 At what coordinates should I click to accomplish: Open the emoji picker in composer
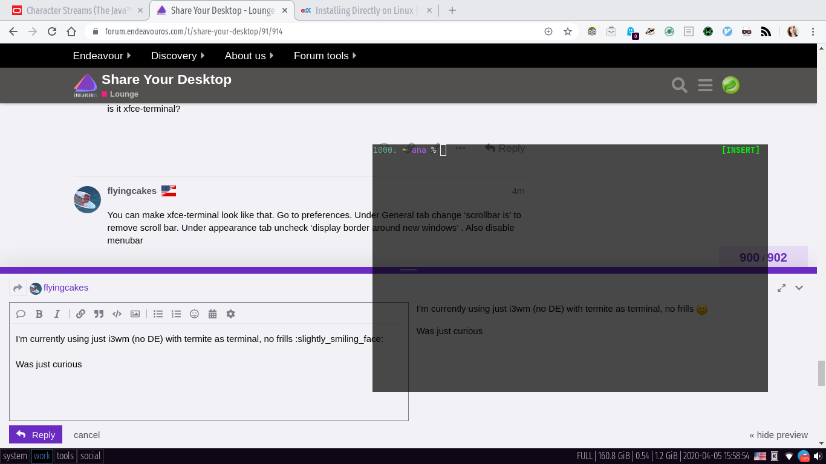194,314
